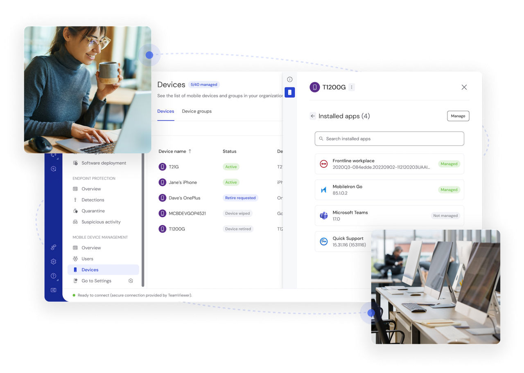This screenshot has height=373, width=524.
Task: Click the Device retired status badge
Action: [238, 229]
